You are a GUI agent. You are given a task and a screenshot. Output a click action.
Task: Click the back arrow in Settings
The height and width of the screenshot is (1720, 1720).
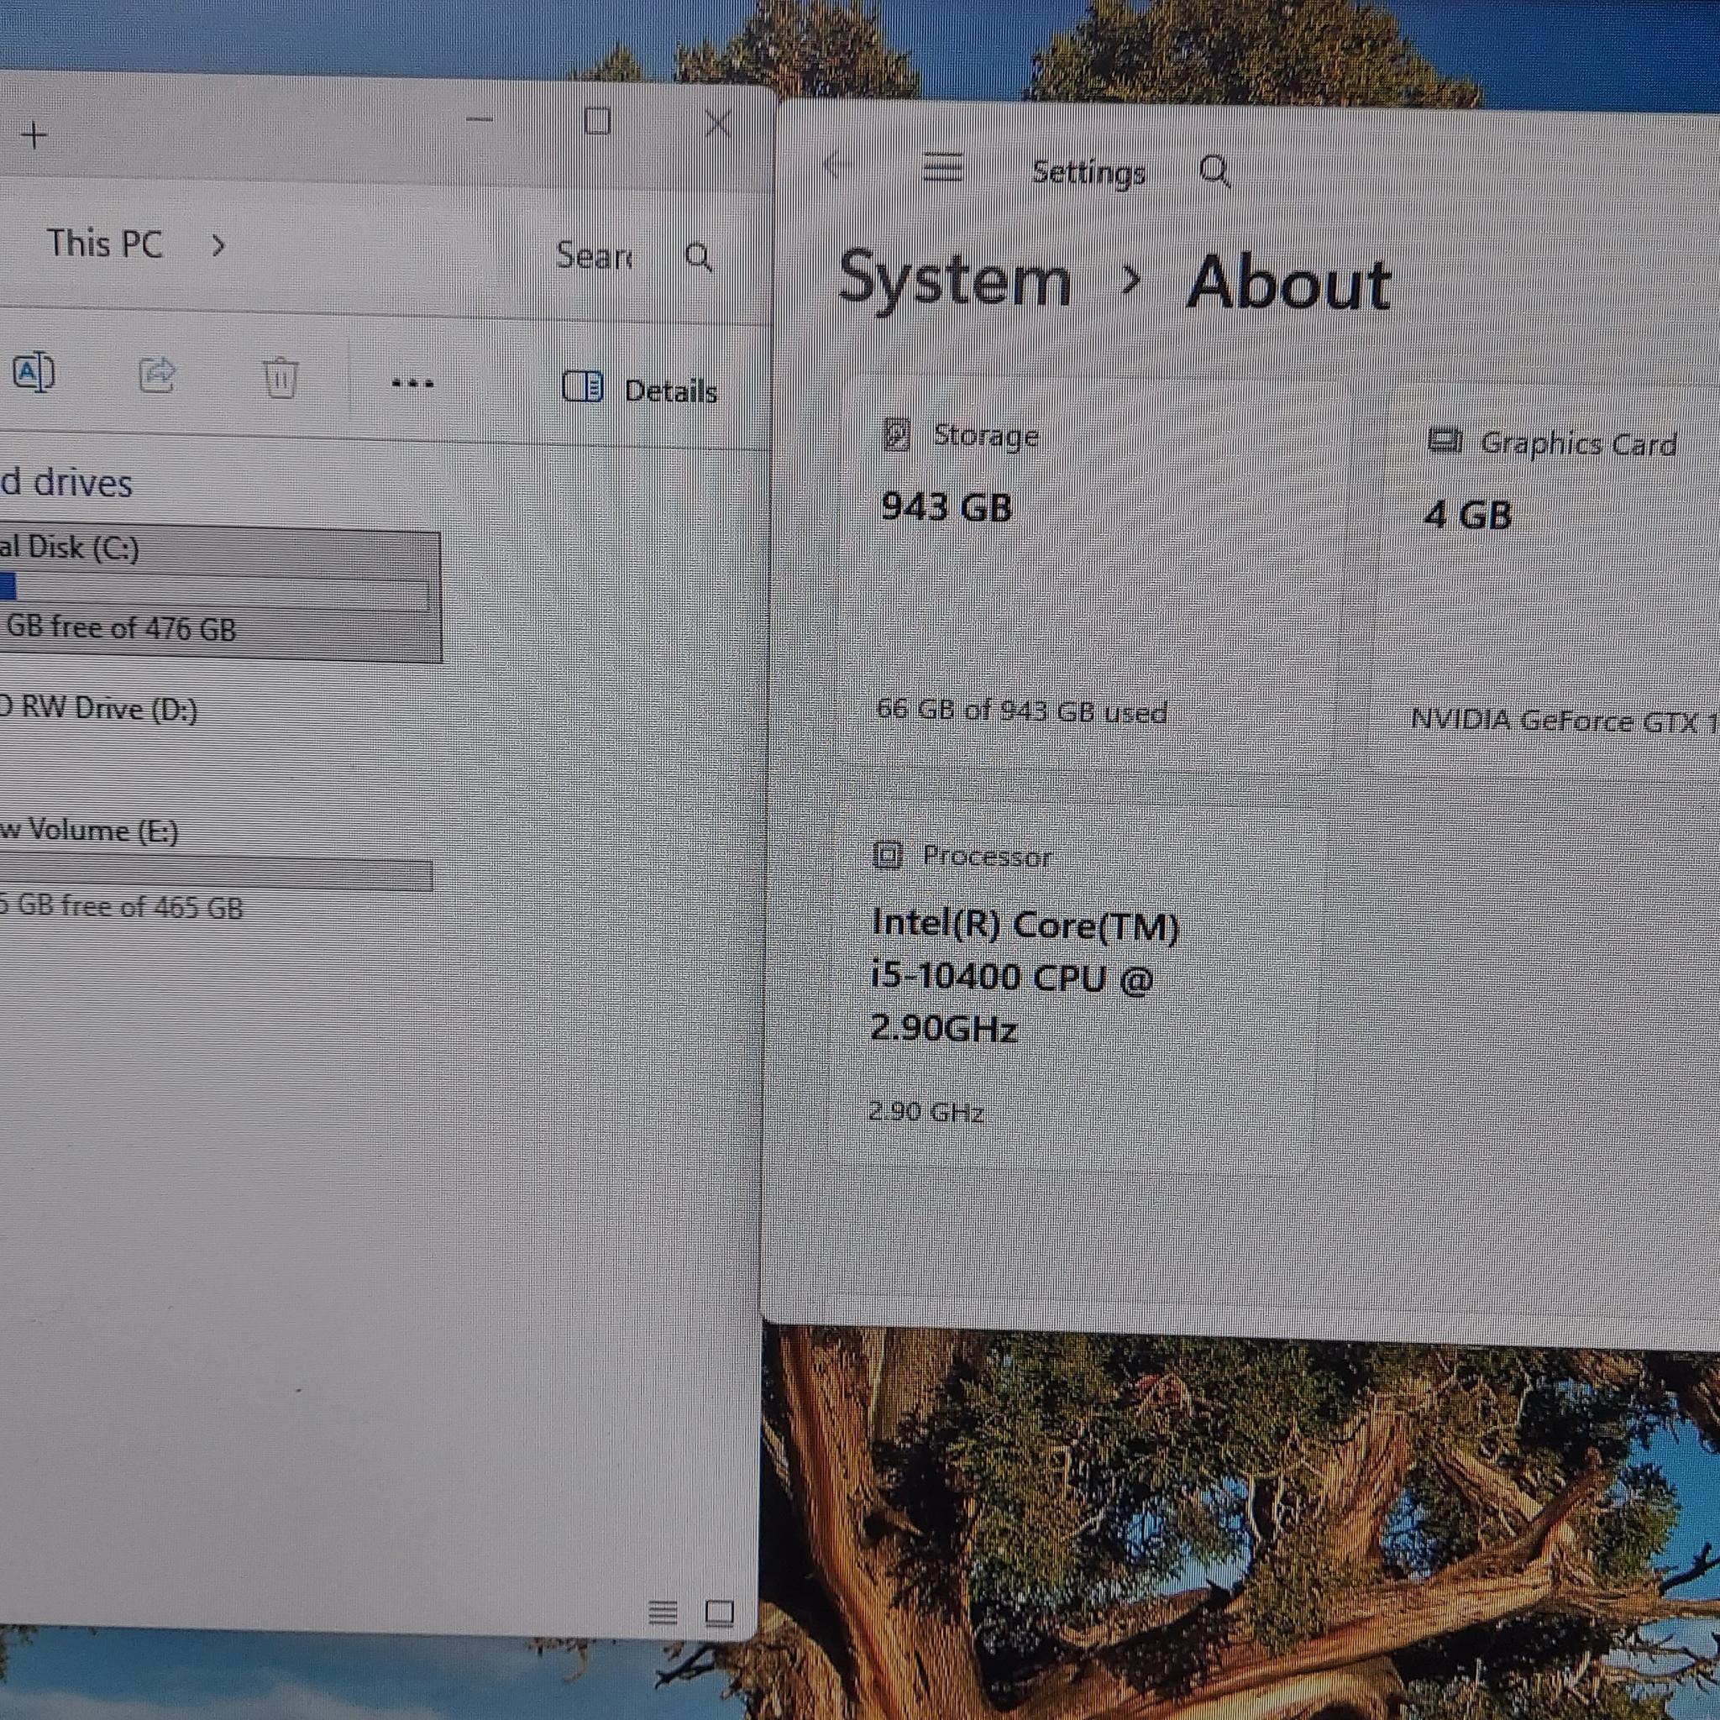click(x=834, y=165)
